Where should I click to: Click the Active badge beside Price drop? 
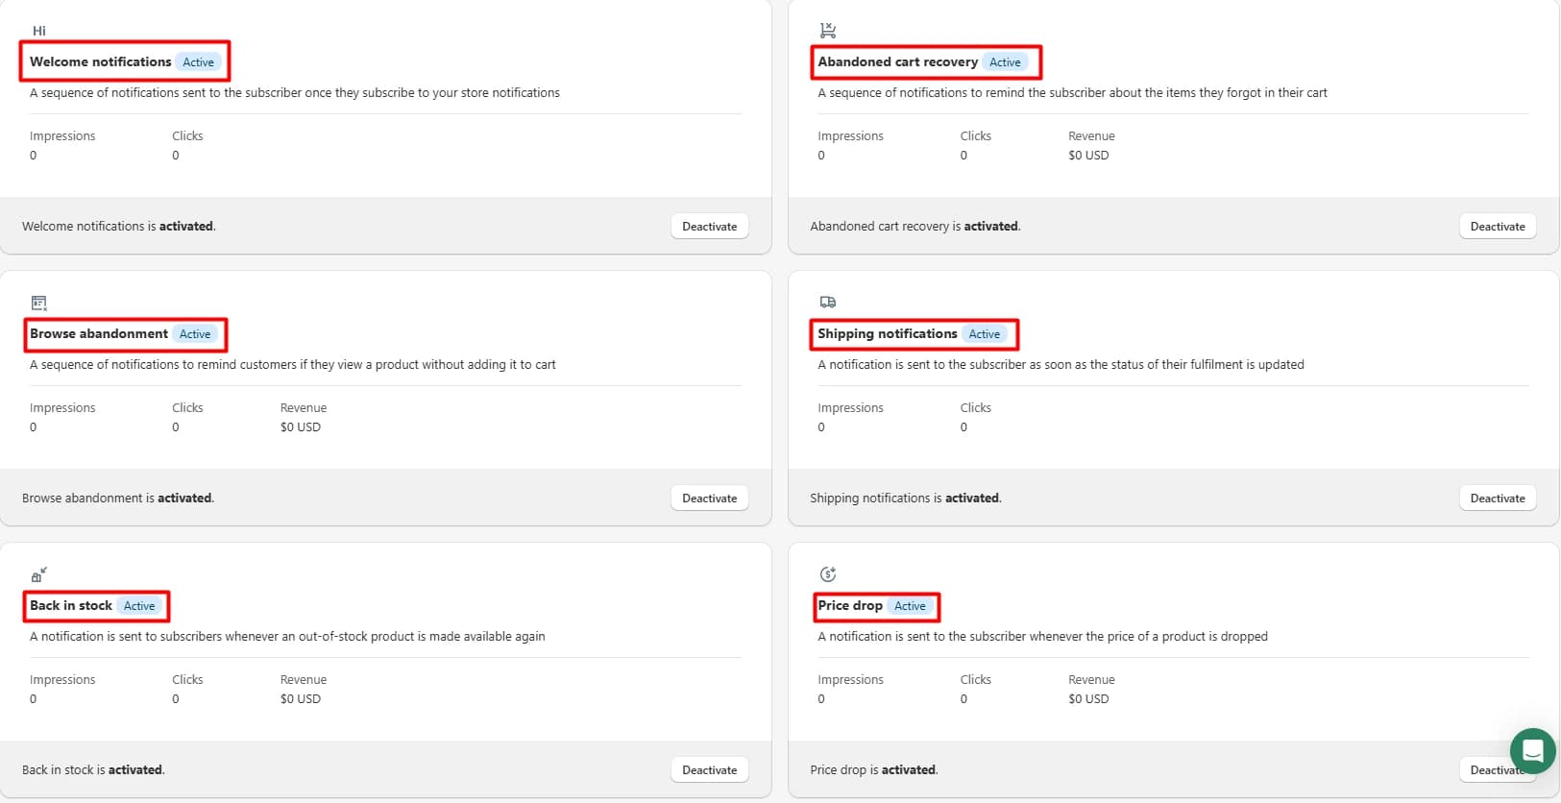pos(910,606)
